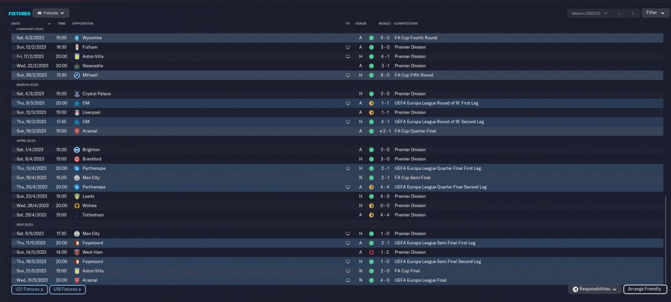
Task: Click amber draw indicator in Tottenham row
Action: point(371,215)
